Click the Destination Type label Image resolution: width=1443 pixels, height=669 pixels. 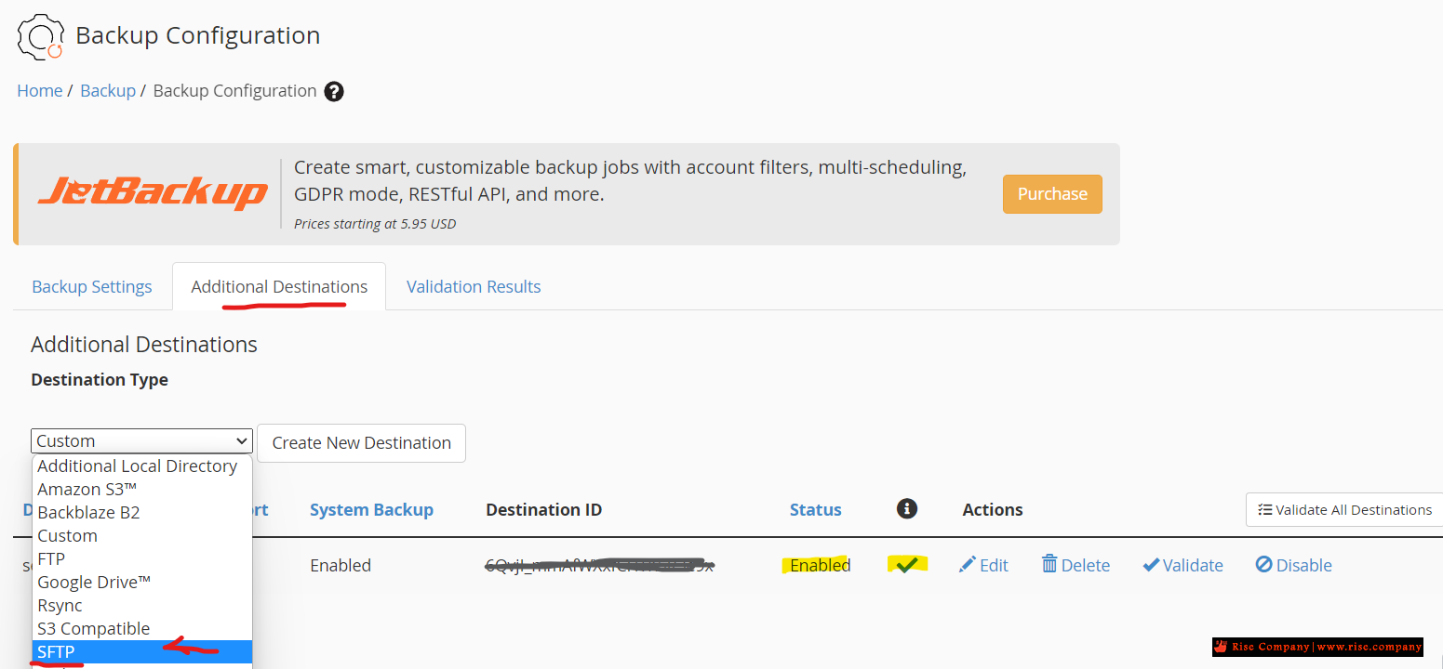(x=100, y=380)
